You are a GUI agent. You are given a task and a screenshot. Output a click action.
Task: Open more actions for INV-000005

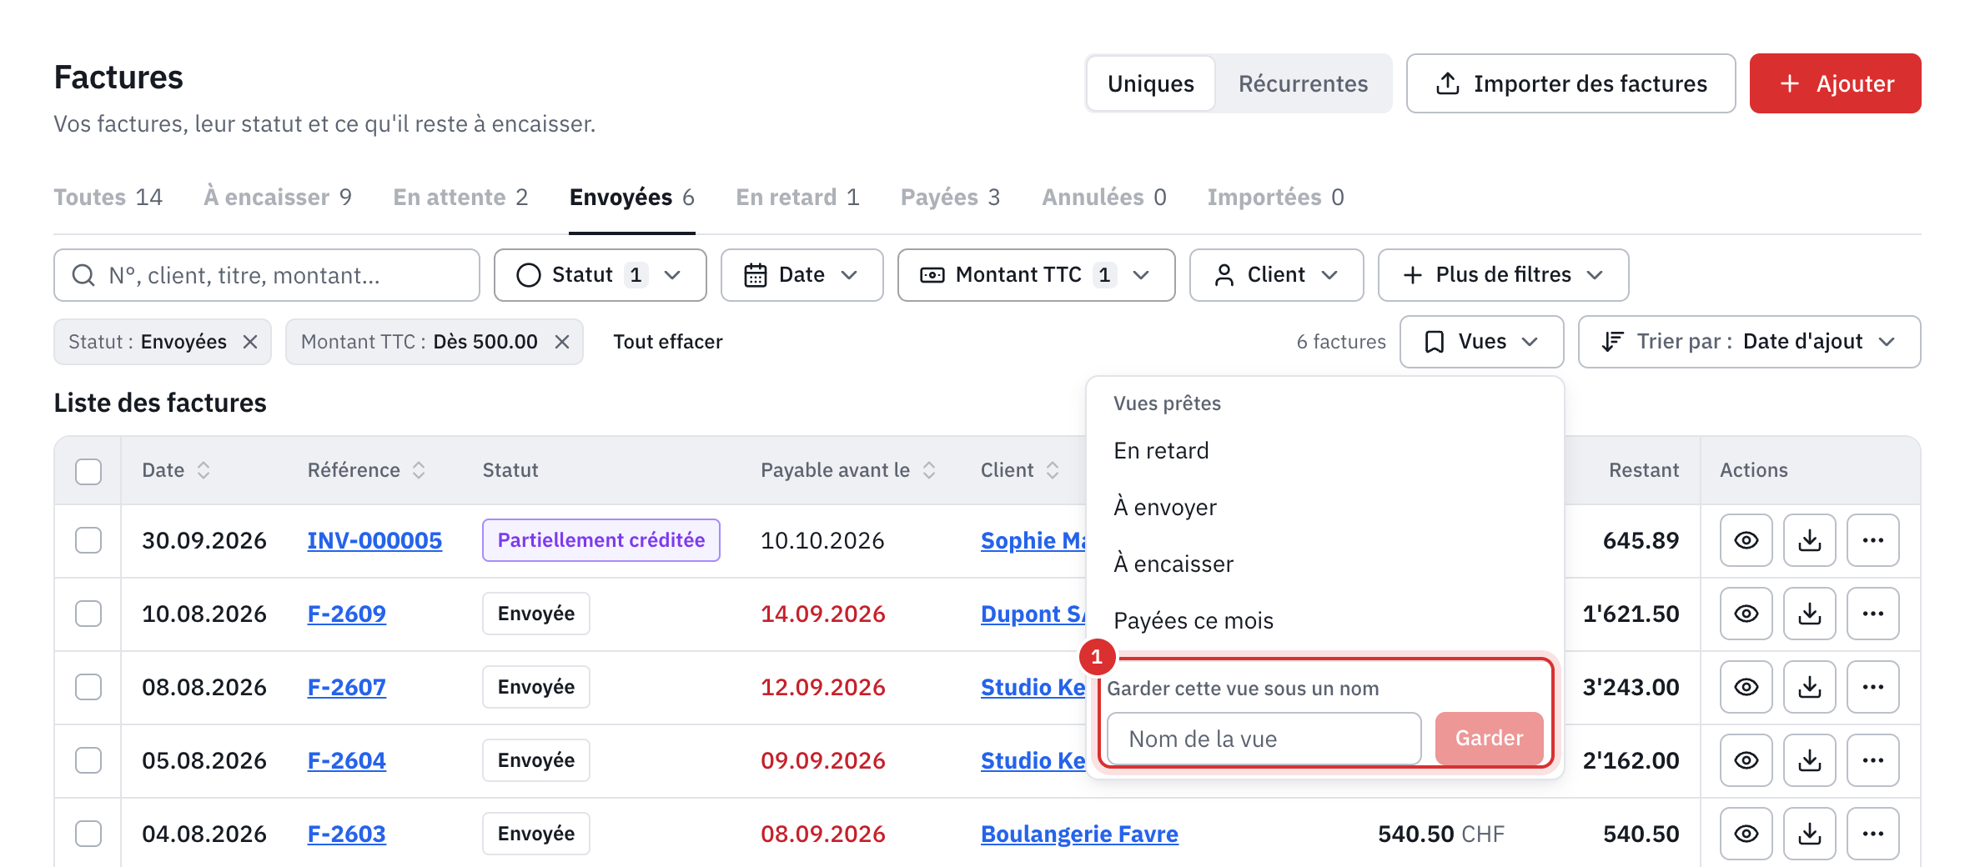click(1872, 540)
